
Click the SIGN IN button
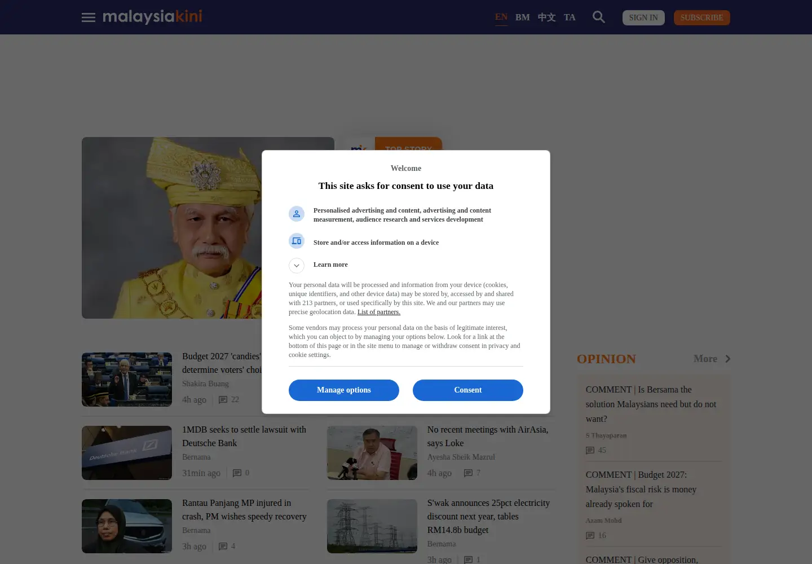point(643,17)
